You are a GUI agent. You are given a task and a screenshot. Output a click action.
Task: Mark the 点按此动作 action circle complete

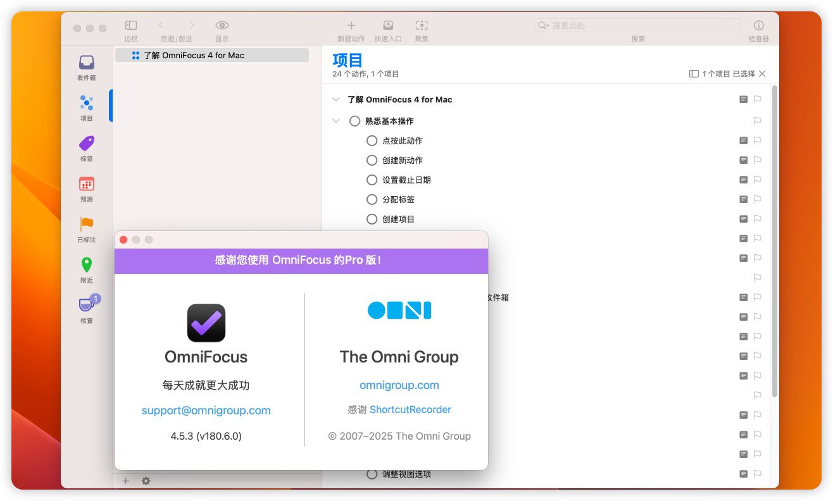click(x=372, y=140)
